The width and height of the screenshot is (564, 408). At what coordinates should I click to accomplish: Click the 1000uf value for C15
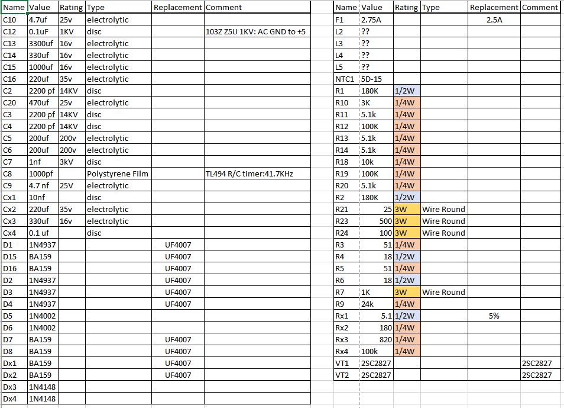pyautogui.click(x=43, y=68)
